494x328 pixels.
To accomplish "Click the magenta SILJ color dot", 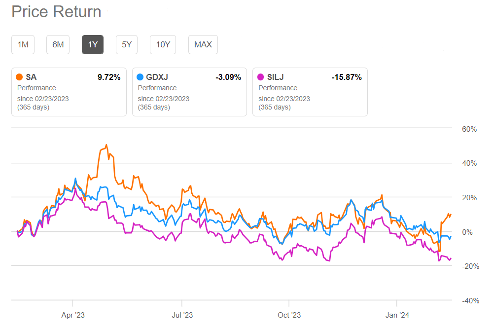I will (x=260, y=77).
